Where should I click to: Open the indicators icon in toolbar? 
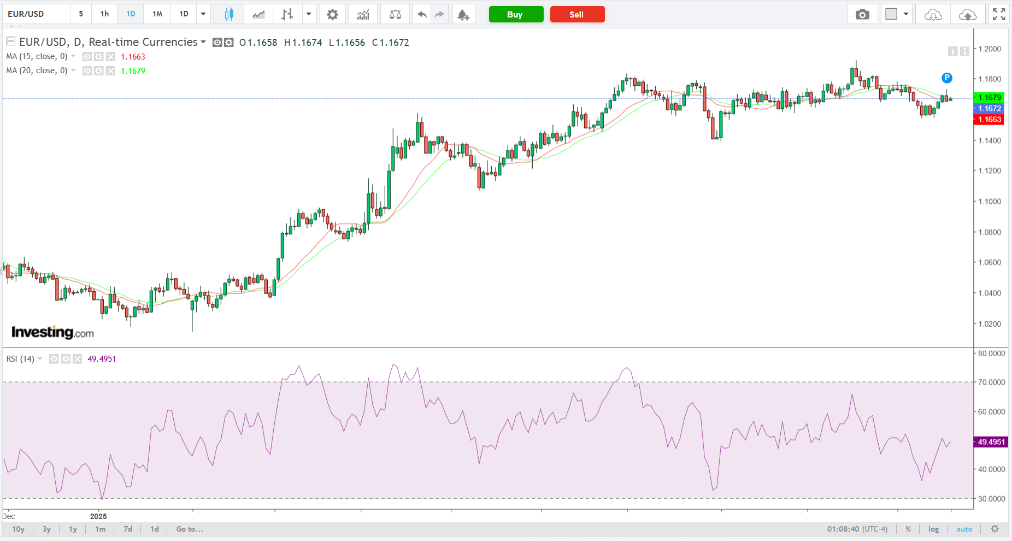363,14
